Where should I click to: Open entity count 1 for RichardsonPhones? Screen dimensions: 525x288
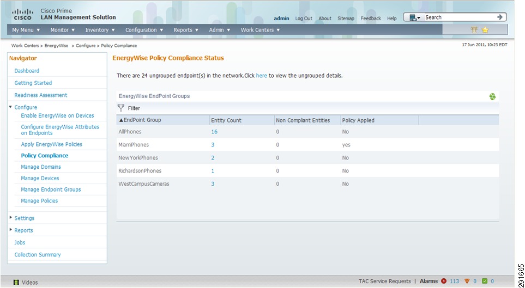point(213,170)
